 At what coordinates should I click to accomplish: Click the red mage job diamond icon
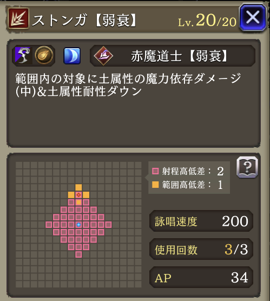[x=103, y=56]
